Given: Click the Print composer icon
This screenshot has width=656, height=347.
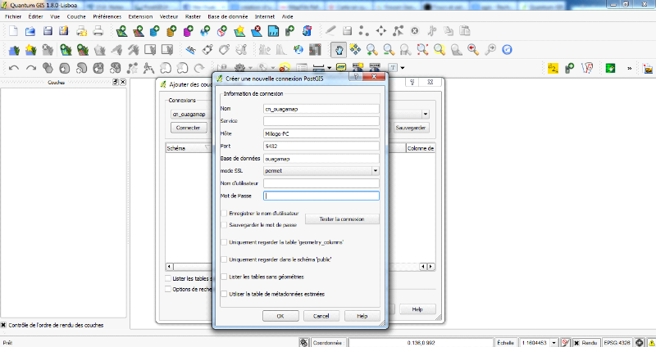Looking at the screenshot, I should 98,32.
